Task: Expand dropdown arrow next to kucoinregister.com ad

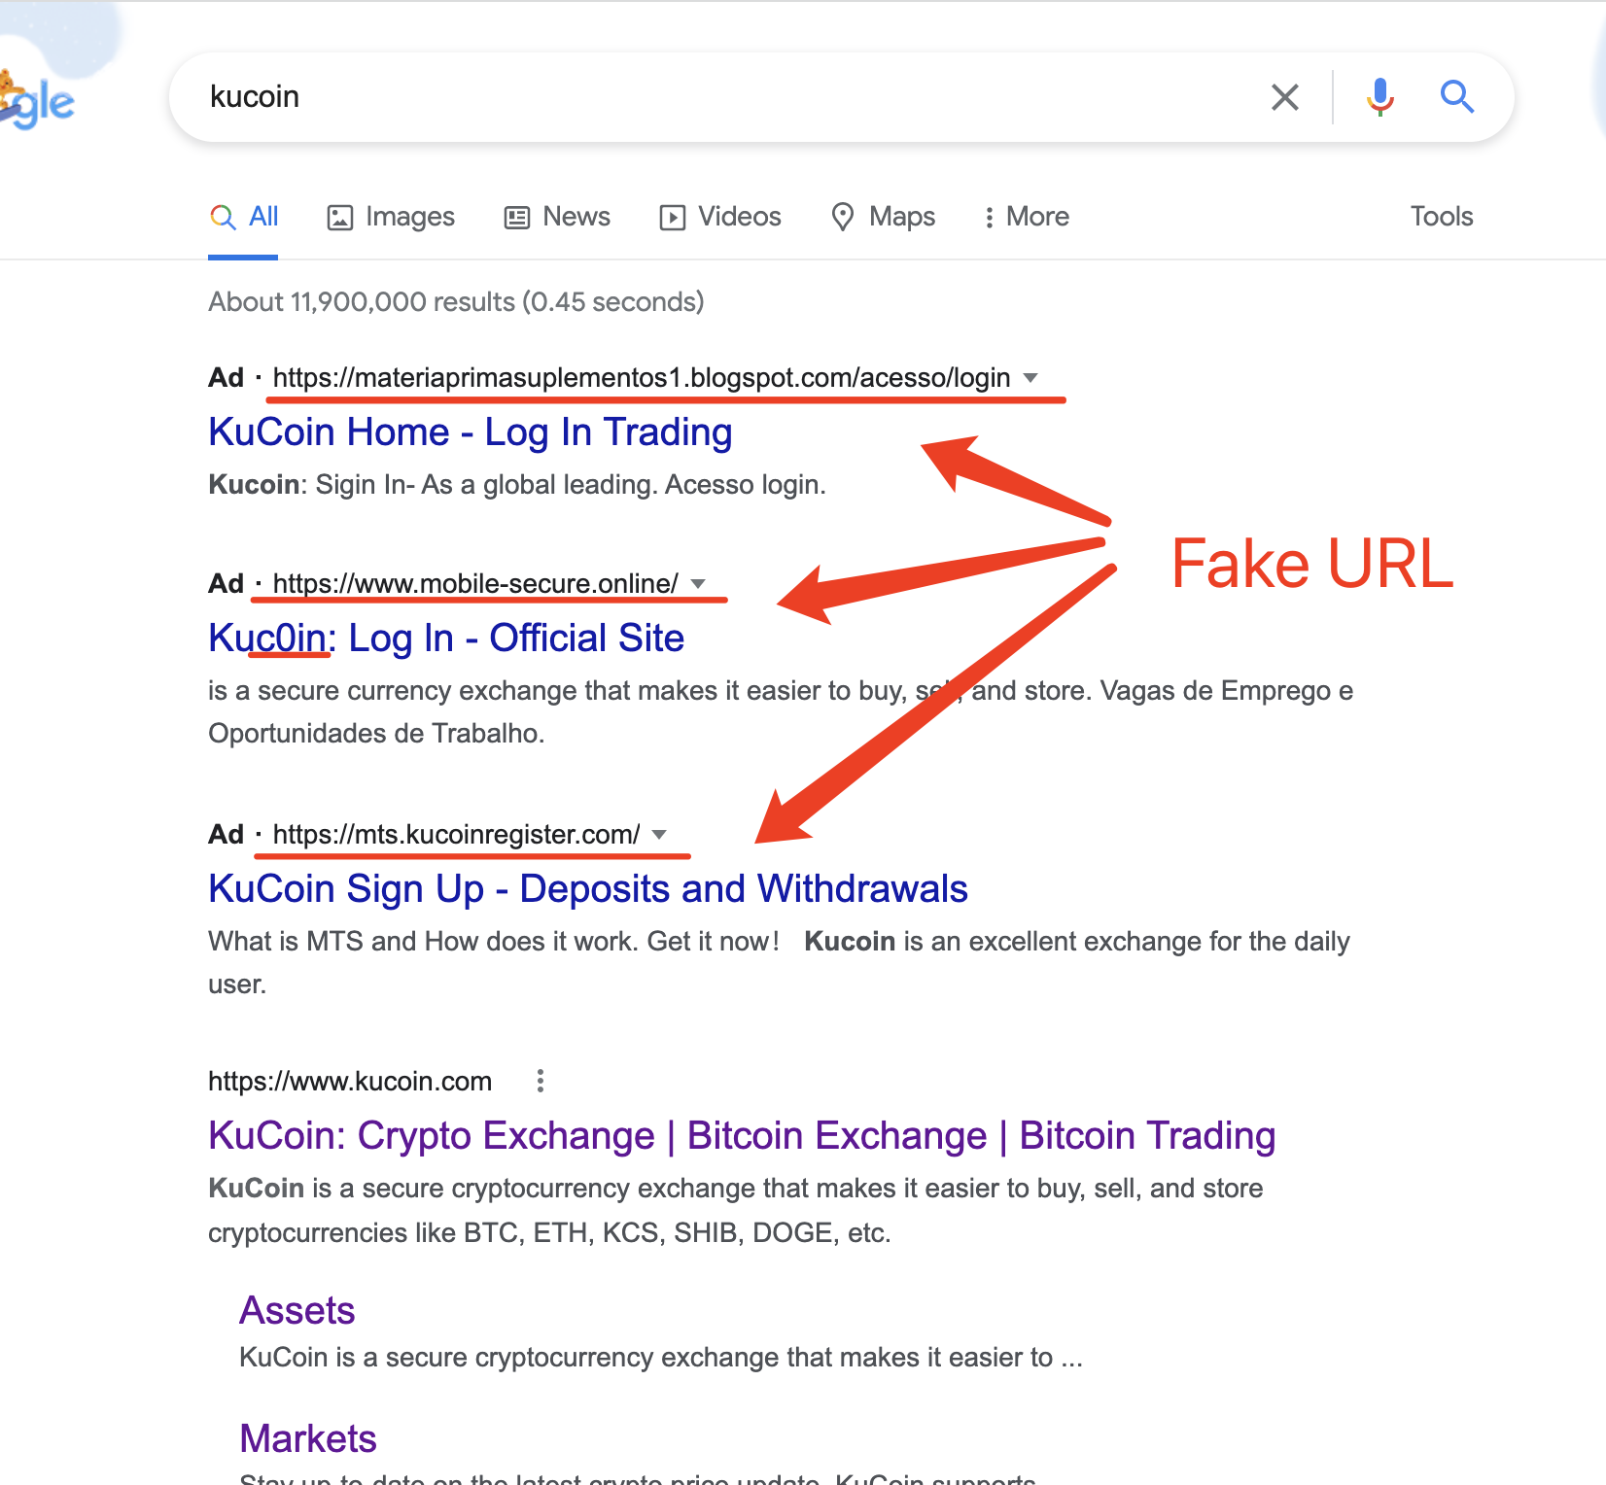Action: tap(659, 834)
